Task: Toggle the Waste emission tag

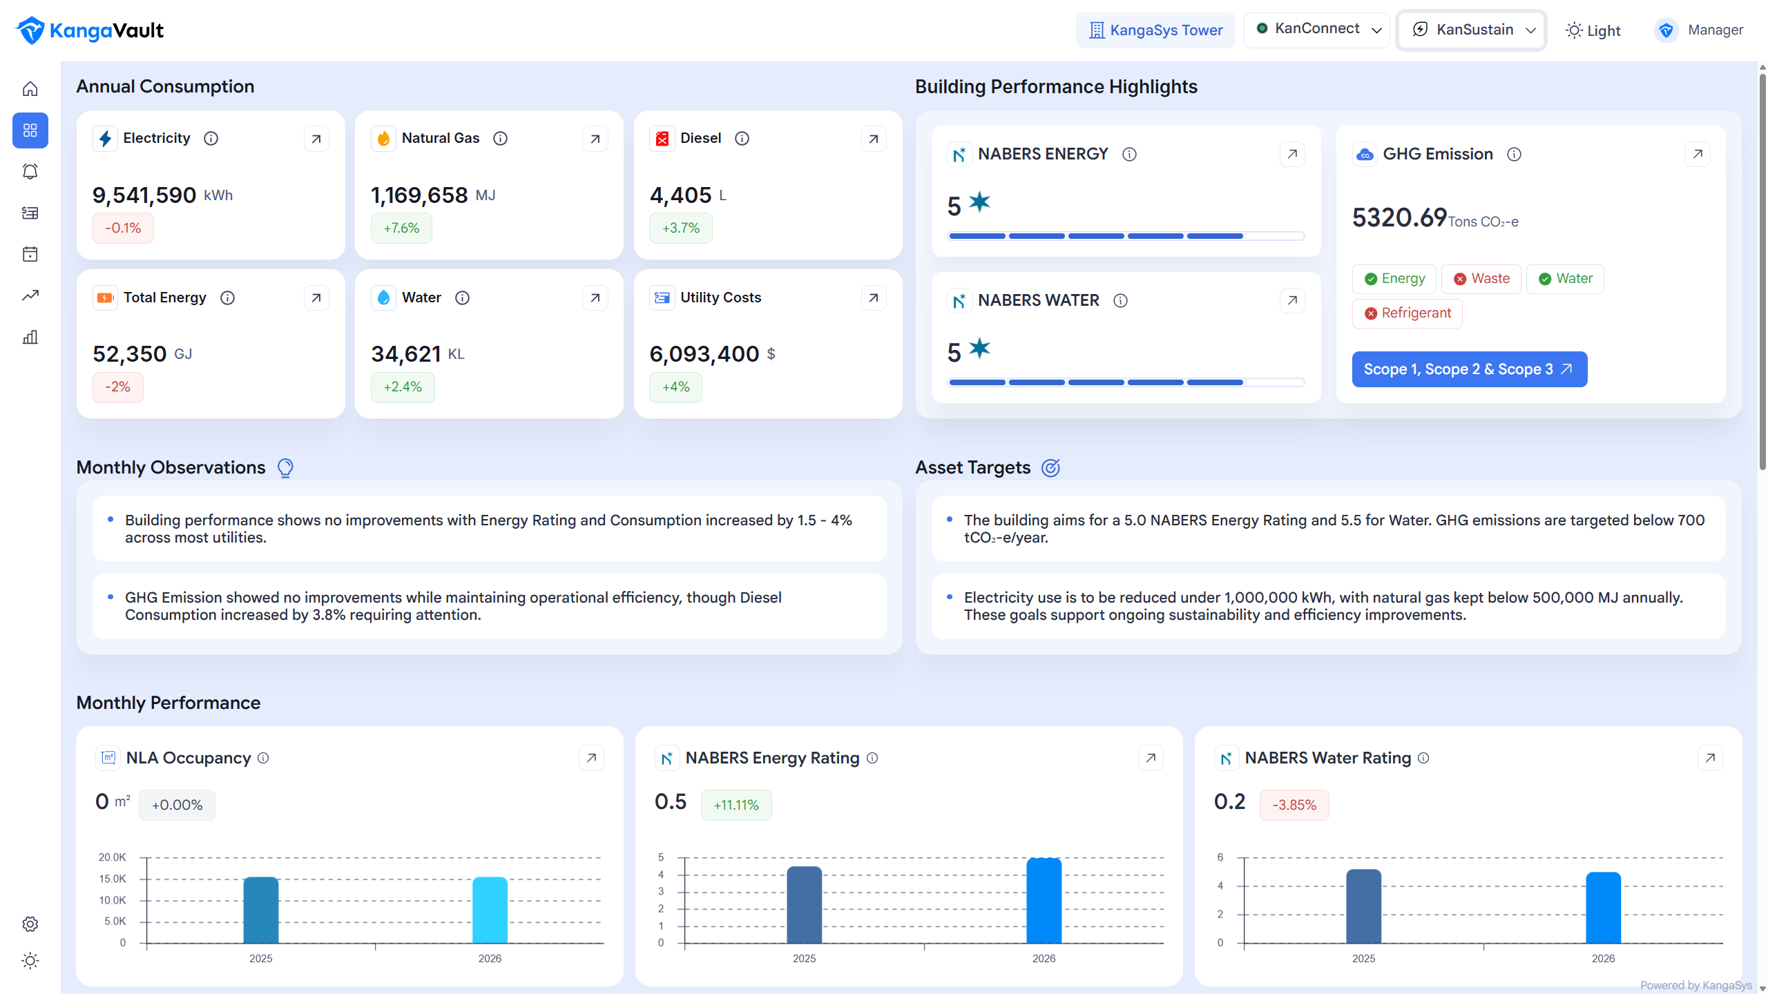Action: [1481, 279]
